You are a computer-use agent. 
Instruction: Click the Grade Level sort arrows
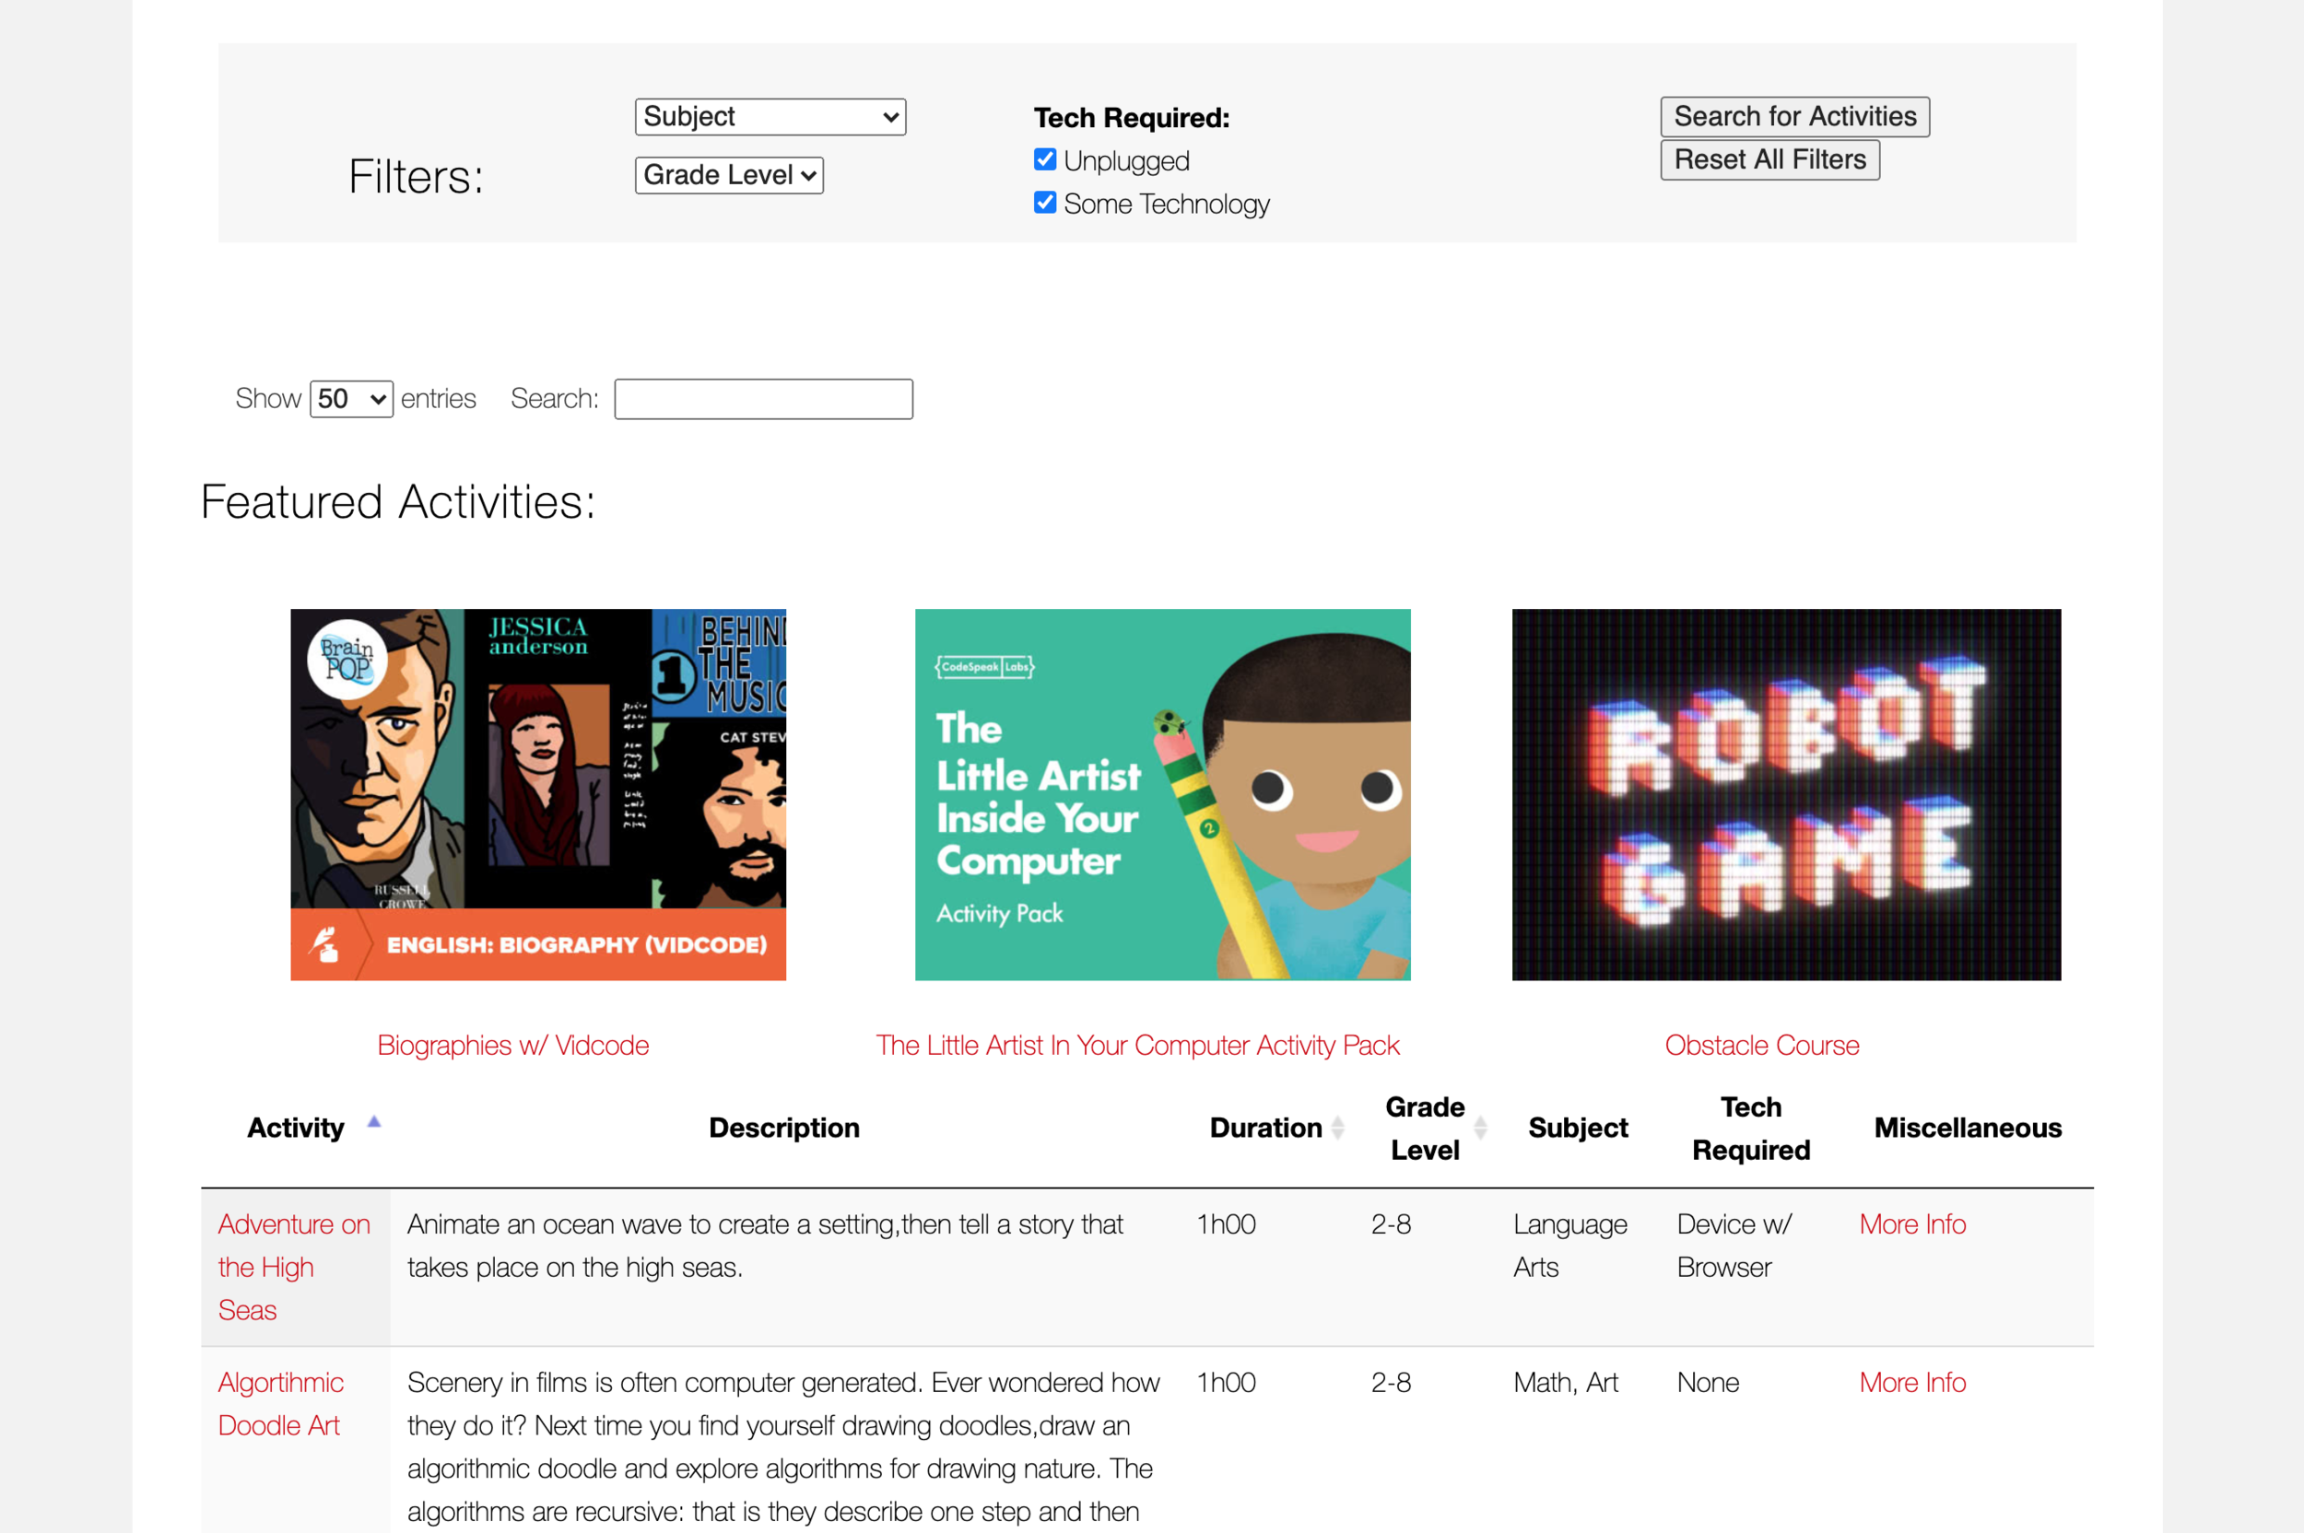pyautogui.click(x=1481, y=1128)
